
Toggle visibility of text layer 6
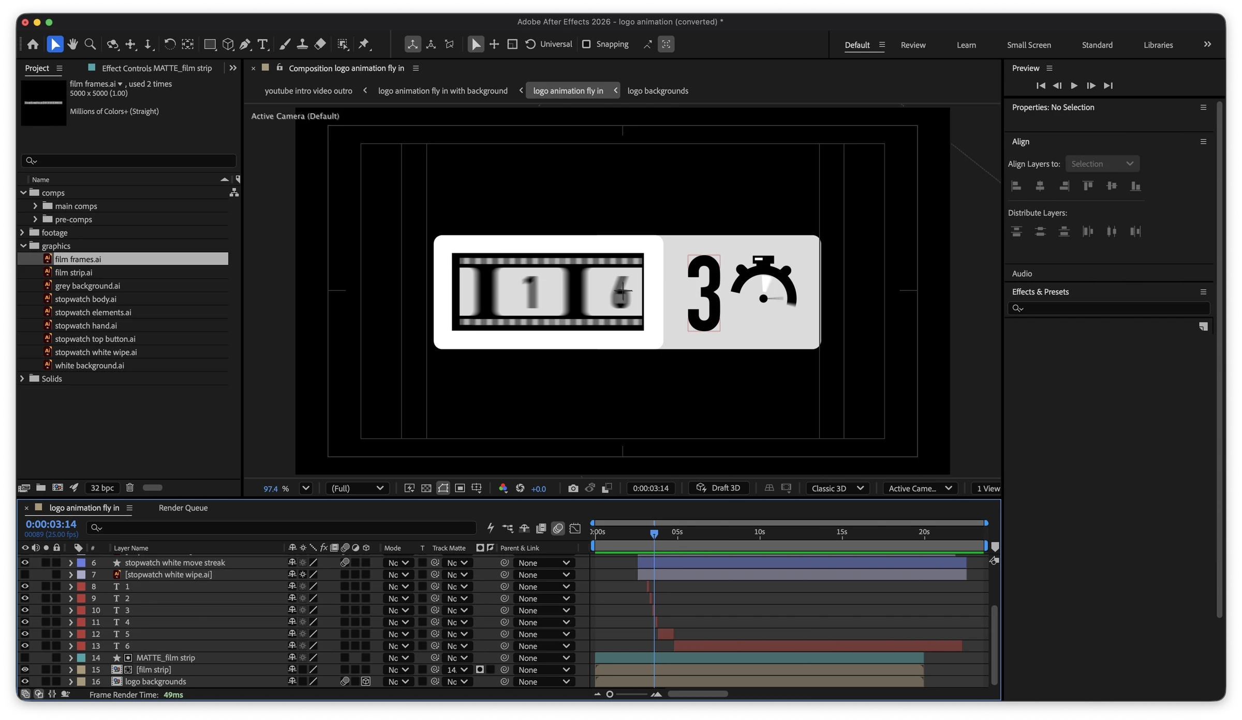[25, 646]
